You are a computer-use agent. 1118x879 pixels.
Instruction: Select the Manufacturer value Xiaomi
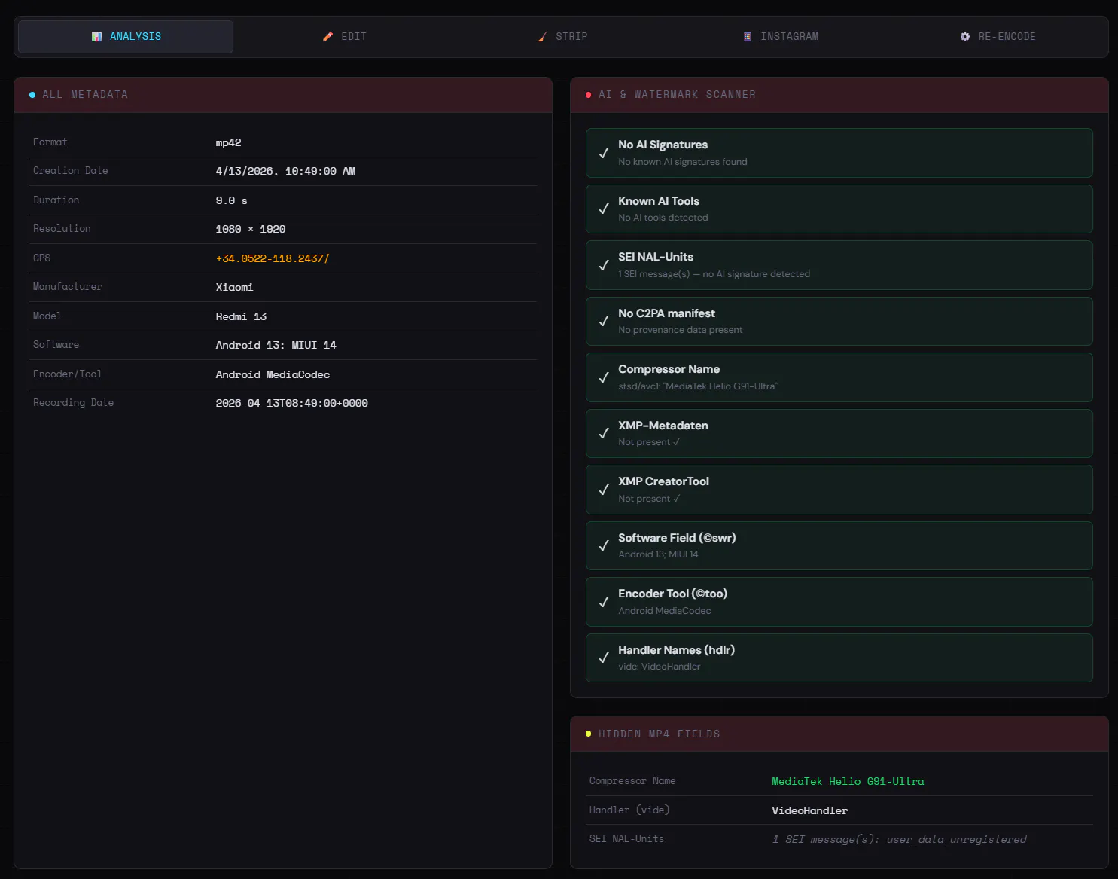point(235,287)
